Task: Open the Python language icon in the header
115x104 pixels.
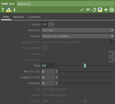Action: [100, 10]
